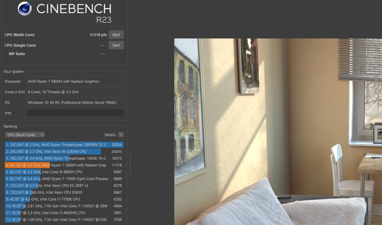
Task: Select the Xeon E5-2697 v2 ranking row
Action: point(64,186)
